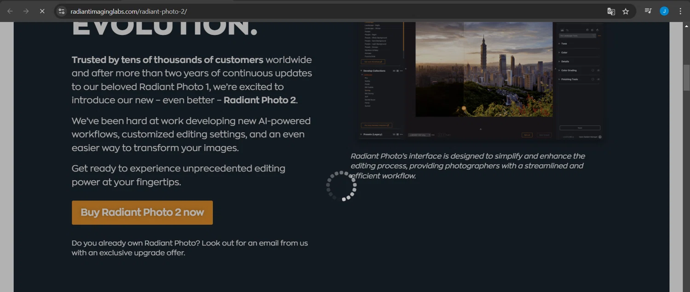Bookmark this page with the star

click(626, 11)
